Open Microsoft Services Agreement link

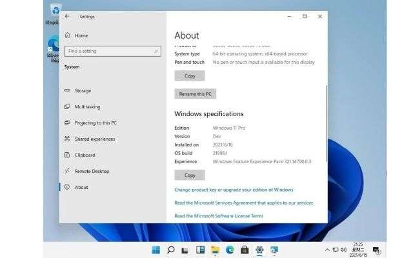point(244,203)
